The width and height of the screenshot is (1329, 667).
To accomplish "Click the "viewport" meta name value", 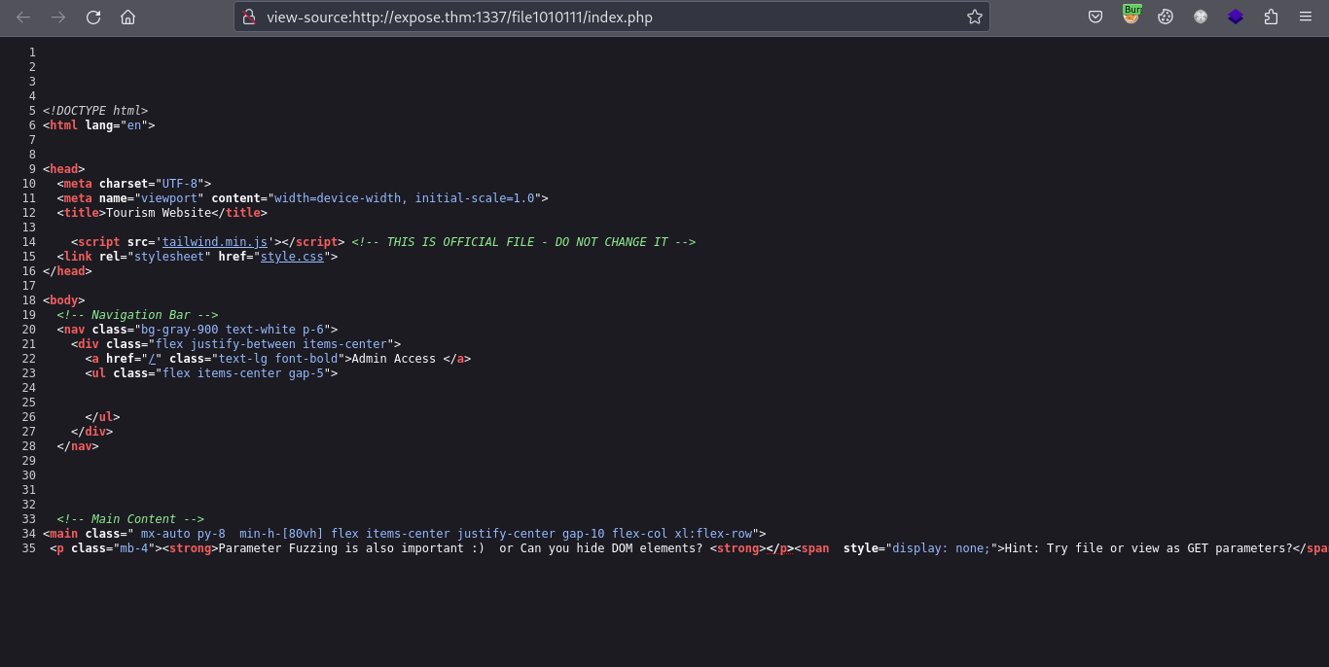I will (x=168, y=198).
